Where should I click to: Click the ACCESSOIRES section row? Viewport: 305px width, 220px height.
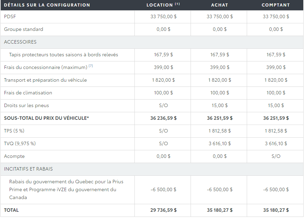(152, 42)
